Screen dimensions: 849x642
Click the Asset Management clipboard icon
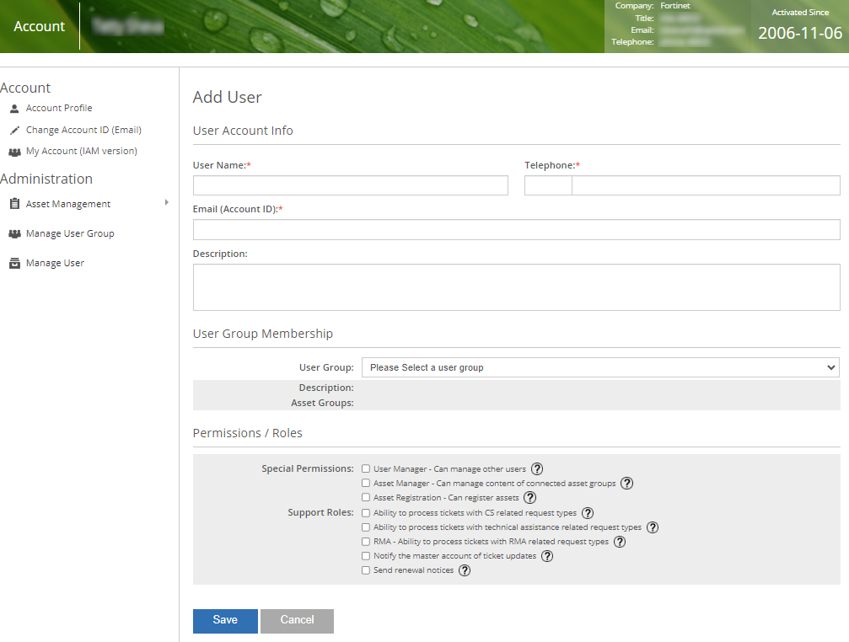pyautogui.click(x=13, y=204)
